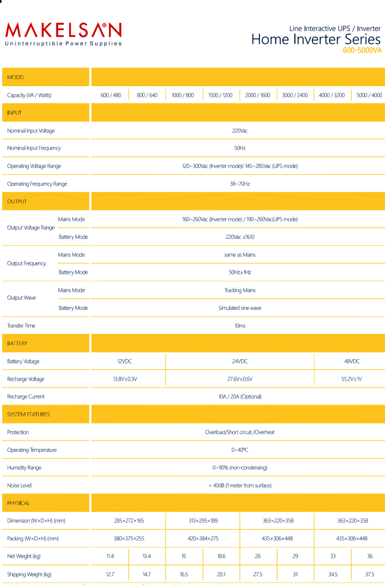Select the '5000 / 4000' capacity cell
Screen dimensions: 385x585
tap(369, 95)
